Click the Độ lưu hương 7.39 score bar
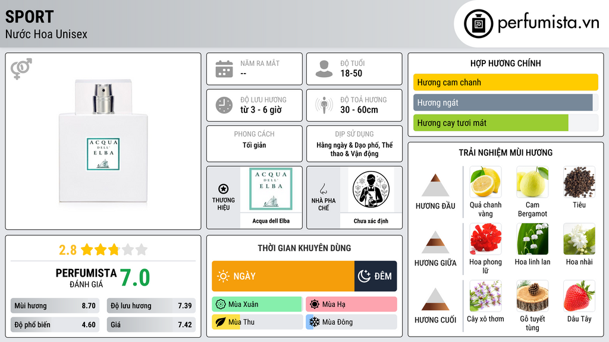Image resolution: width=609 pixels, height=342 pixels. click(x=151, y=306)
